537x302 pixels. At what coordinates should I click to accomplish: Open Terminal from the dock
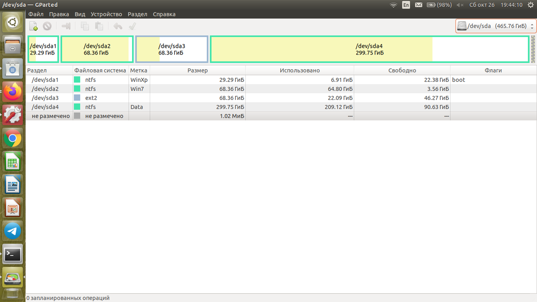(x=13, y=254)
